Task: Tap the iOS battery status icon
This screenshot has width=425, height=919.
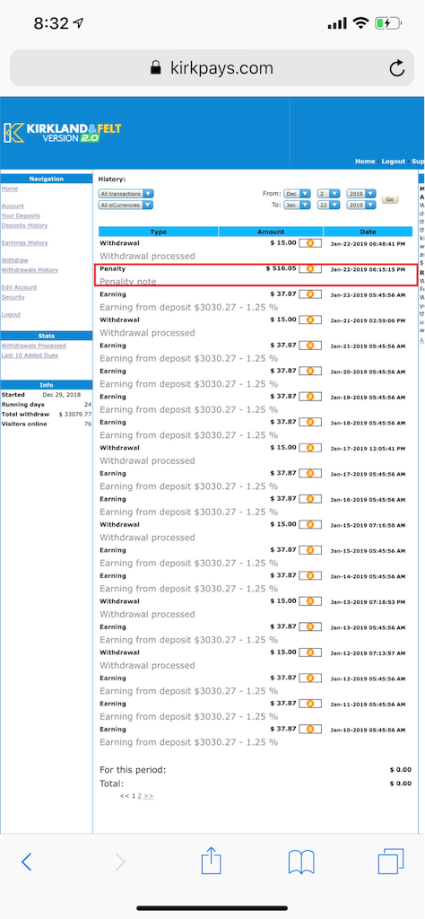Action: pyautogui.click(x=388, y=23)
